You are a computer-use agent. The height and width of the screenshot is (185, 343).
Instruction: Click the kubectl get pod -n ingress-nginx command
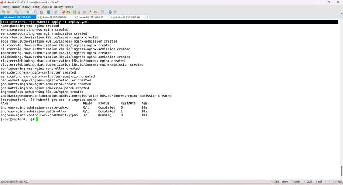(x=66, y=100)
